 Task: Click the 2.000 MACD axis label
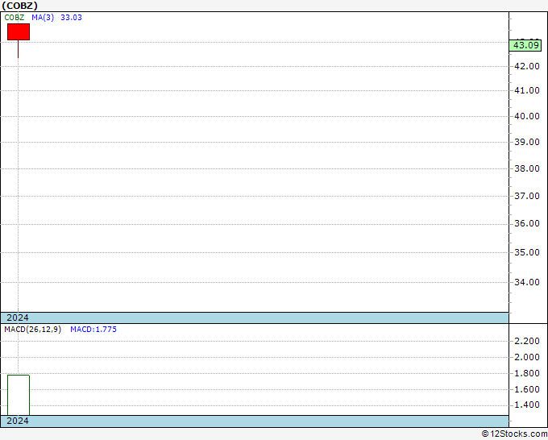click(x=527, y=357)
